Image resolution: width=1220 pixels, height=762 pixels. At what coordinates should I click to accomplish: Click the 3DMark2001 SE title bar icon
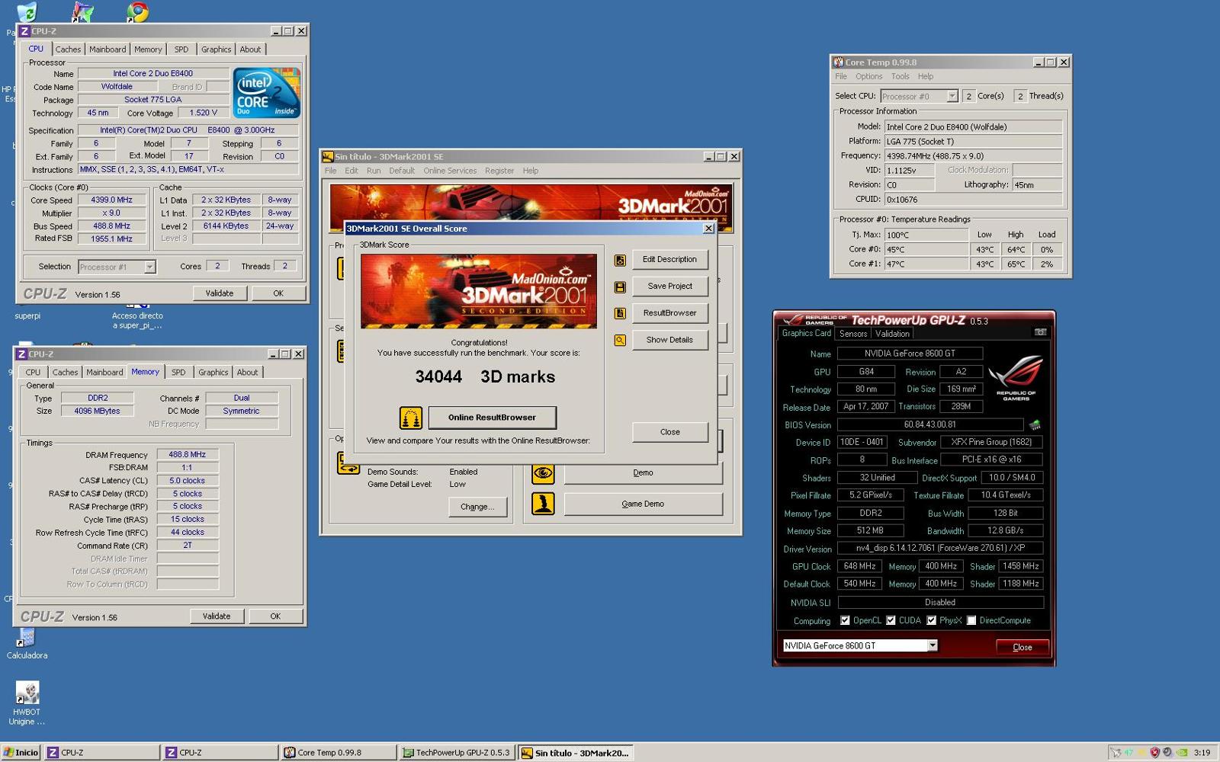coord(329,156)
